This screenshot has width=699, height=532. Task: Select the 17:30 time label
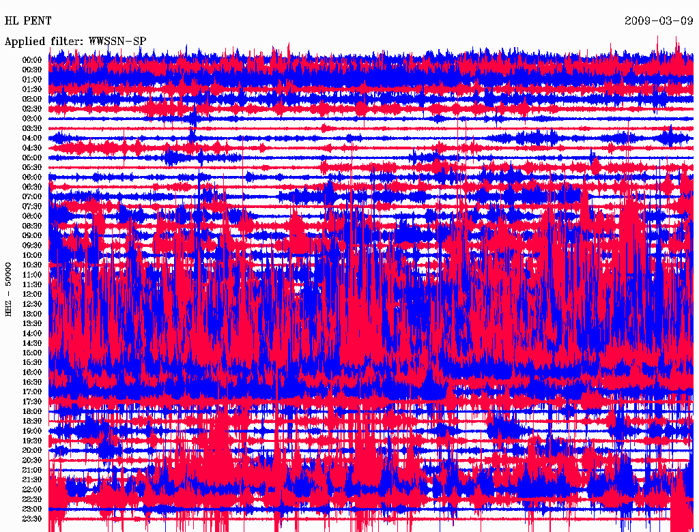click(32, 402)
